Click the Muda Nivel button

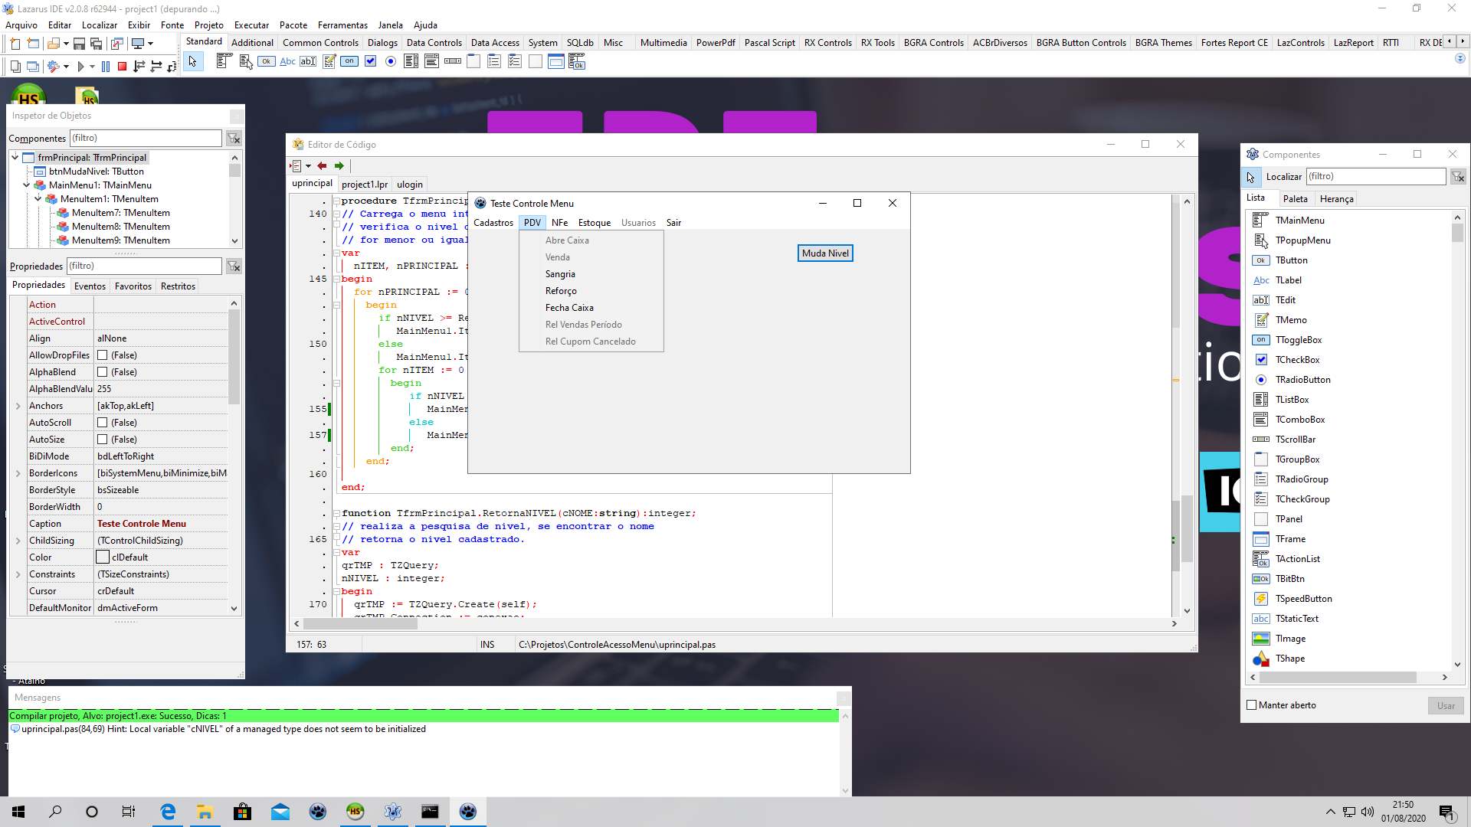coord(825,253)
